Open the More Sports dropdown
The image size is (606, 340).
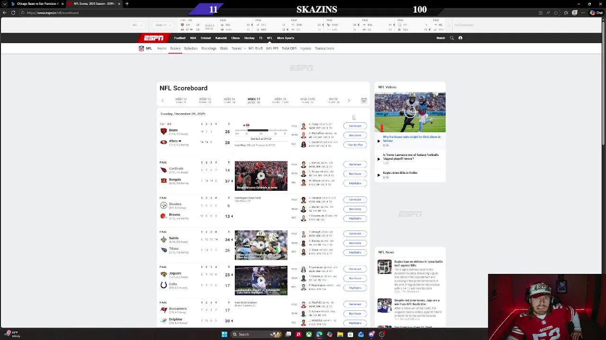pyautogui.click(x=285, y=38)
